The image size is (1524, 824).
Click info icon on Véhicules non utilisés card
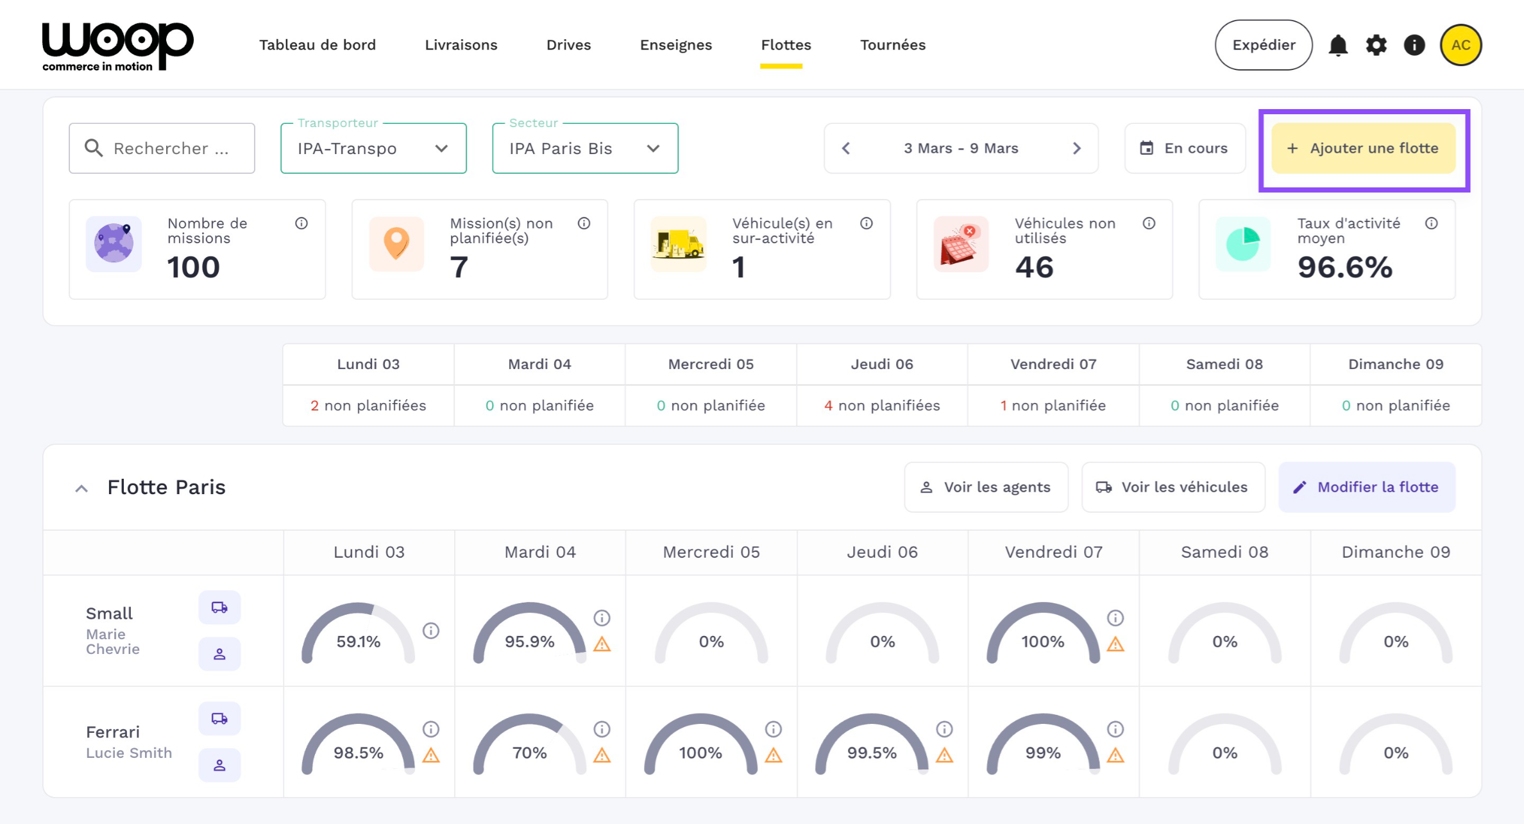pos(1149,223)
